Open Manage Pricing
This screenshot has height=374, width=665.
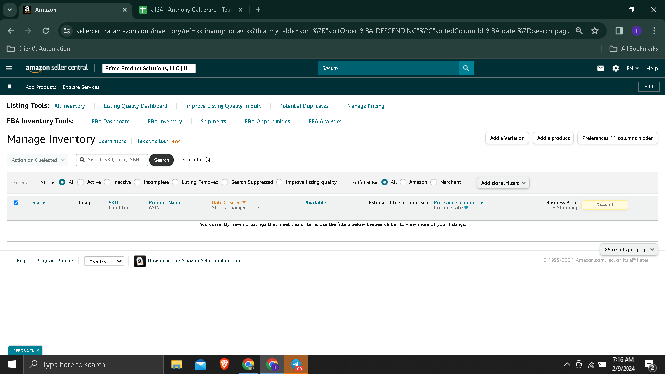click(366, 106)
